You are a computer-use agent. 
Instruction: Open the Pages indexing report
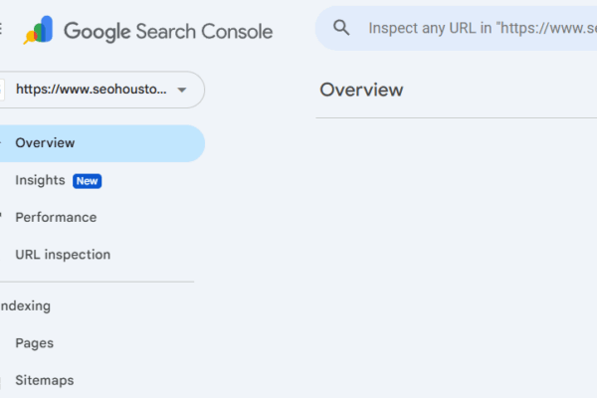[35, 343]
